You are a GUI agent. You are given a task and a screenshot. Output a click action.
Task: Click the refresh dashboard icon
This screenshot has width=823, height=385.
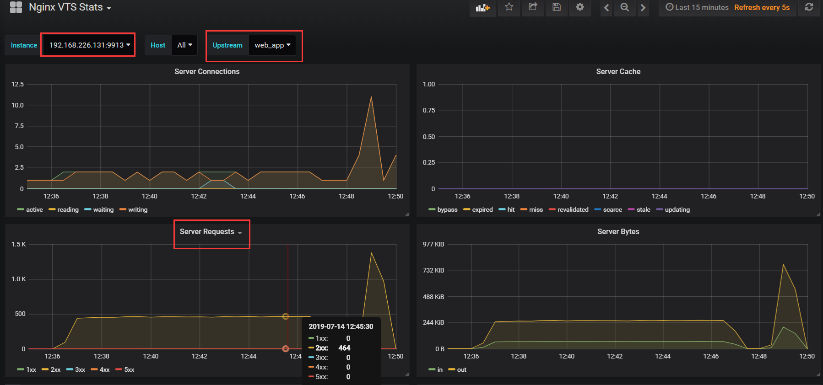(x=809, y=7)
